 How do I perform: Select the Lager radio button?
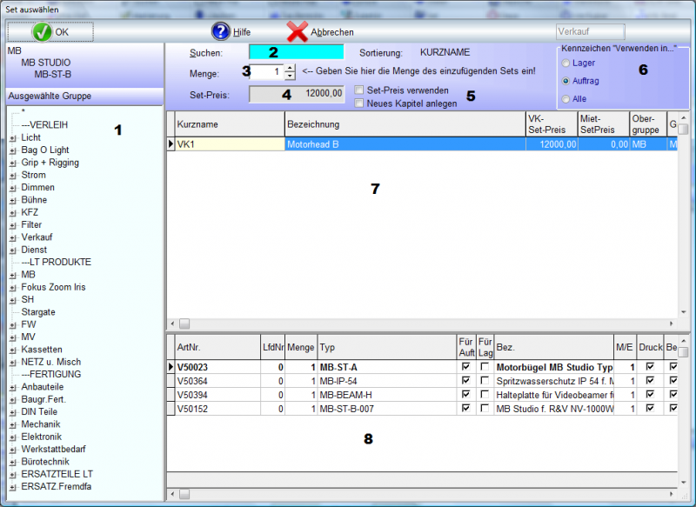pyautogui.click(x=565, y=63)
